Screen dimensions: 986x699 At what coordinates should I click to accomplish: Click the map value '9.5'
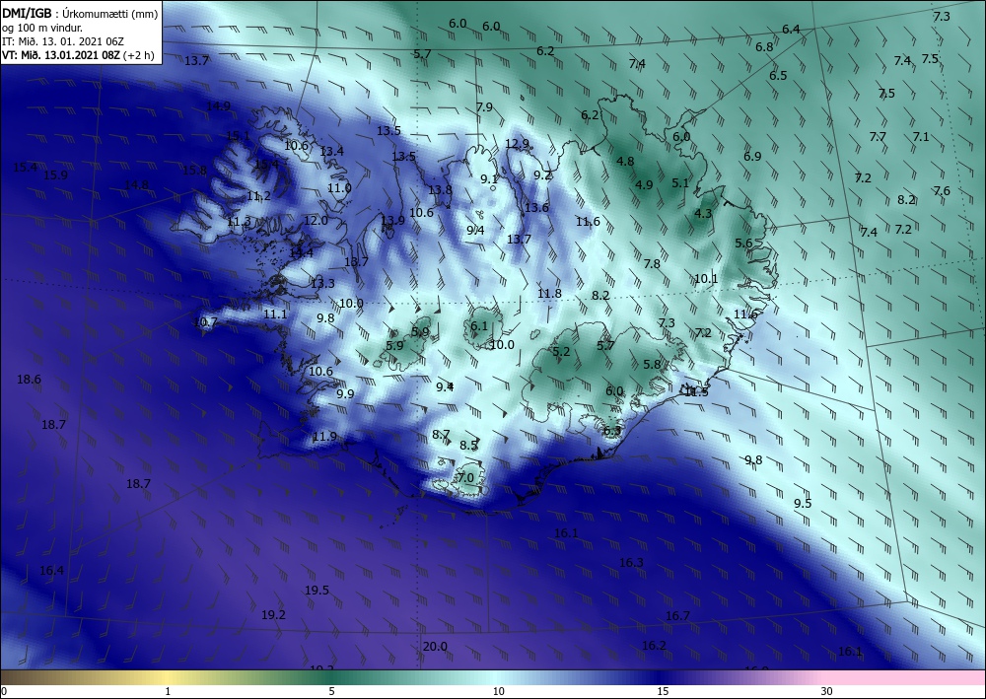coord(803,503)
